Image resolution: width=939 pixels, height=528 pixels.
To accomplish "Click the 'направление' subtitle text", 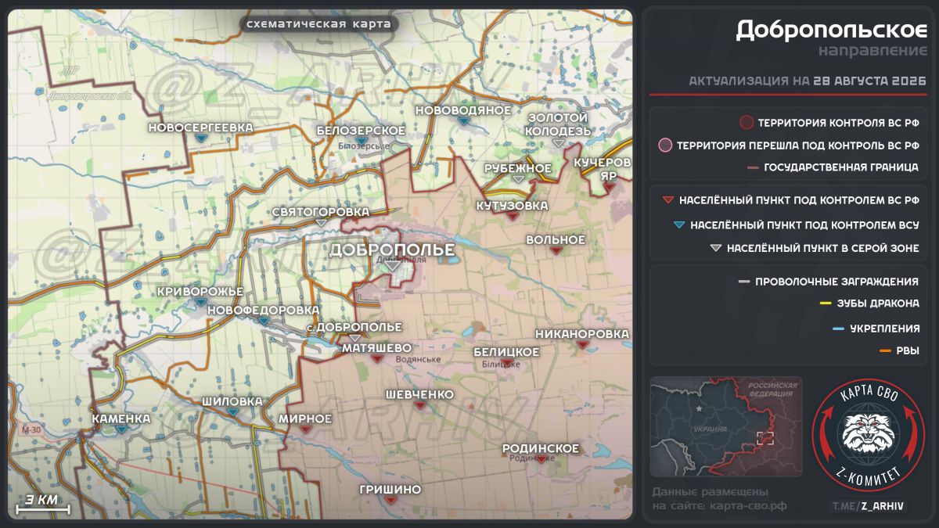I will coord(873,52).
